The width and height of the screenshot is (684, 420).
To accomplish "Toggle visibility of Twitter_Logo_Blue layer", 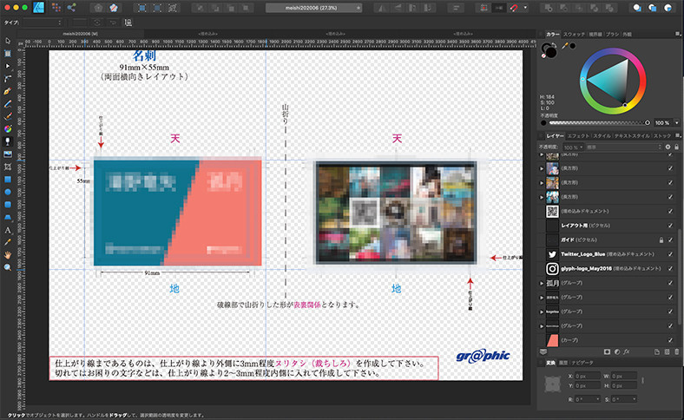I will coord(670,254).
